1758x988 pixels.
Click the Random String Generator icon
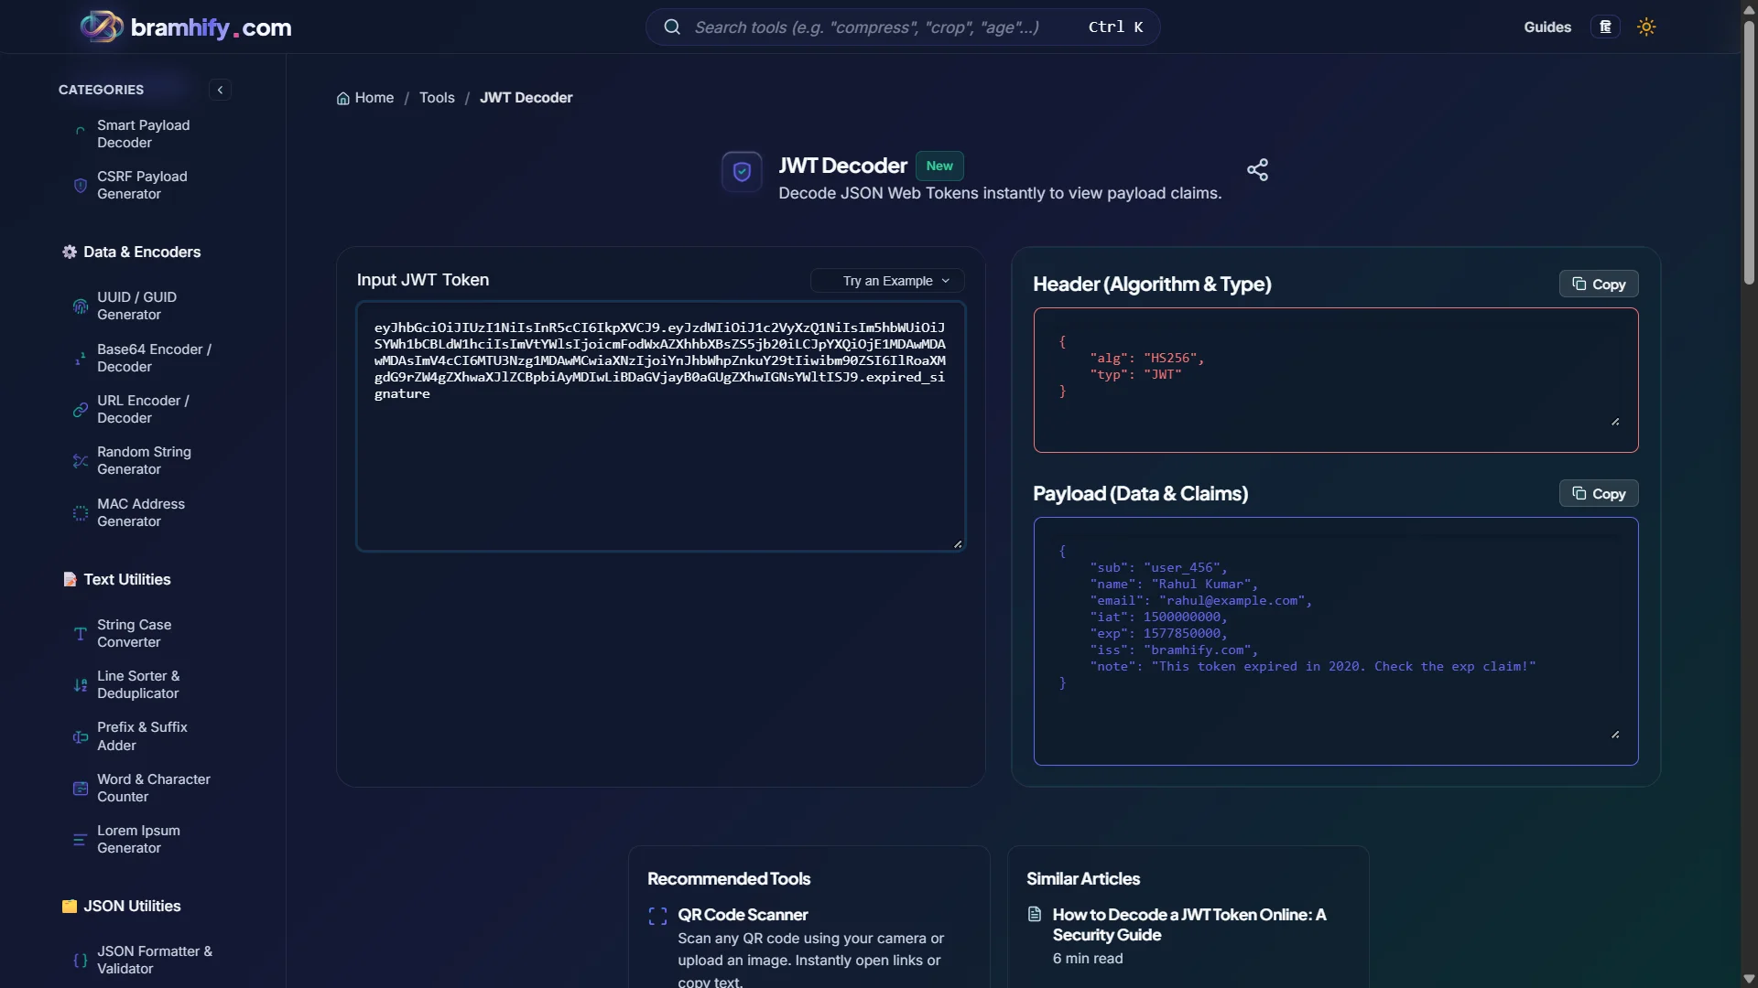coord(81,461)
